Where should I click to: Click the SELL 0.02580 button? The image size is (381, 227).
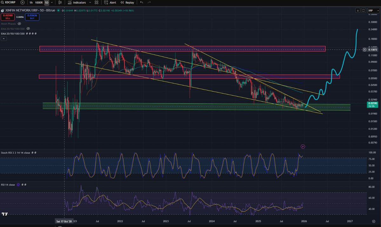[x=8, y=17]
